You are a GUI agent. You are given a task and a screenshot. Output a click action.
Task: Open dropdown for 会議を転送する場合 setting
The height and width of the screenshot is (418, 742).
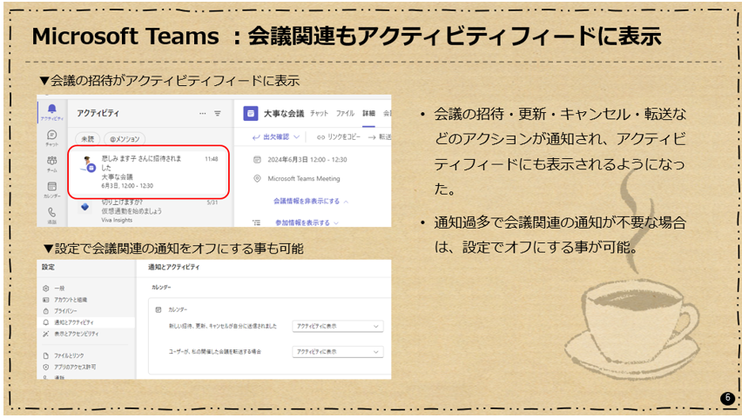pyautogui.click(x=337, y=352)
